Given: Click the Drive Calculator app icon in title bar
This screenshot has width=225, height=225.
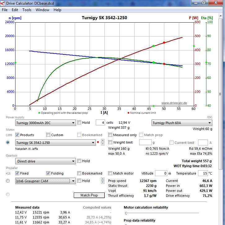Looking at the screenshot, I should (3, 3).
